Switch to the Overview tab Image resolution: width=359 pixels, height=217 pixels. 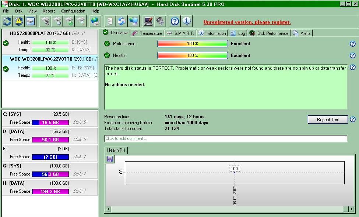click(116, 33)
